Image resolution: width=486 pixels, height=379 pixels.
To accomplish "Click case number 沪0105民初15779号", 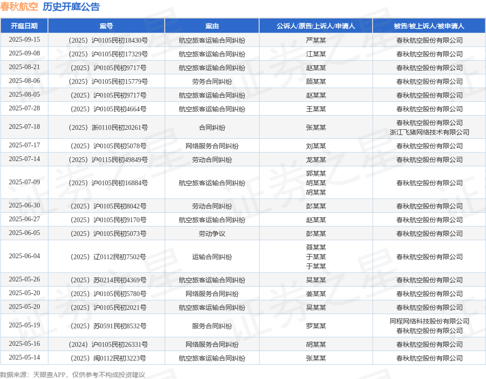I will [x=109, y=81].
